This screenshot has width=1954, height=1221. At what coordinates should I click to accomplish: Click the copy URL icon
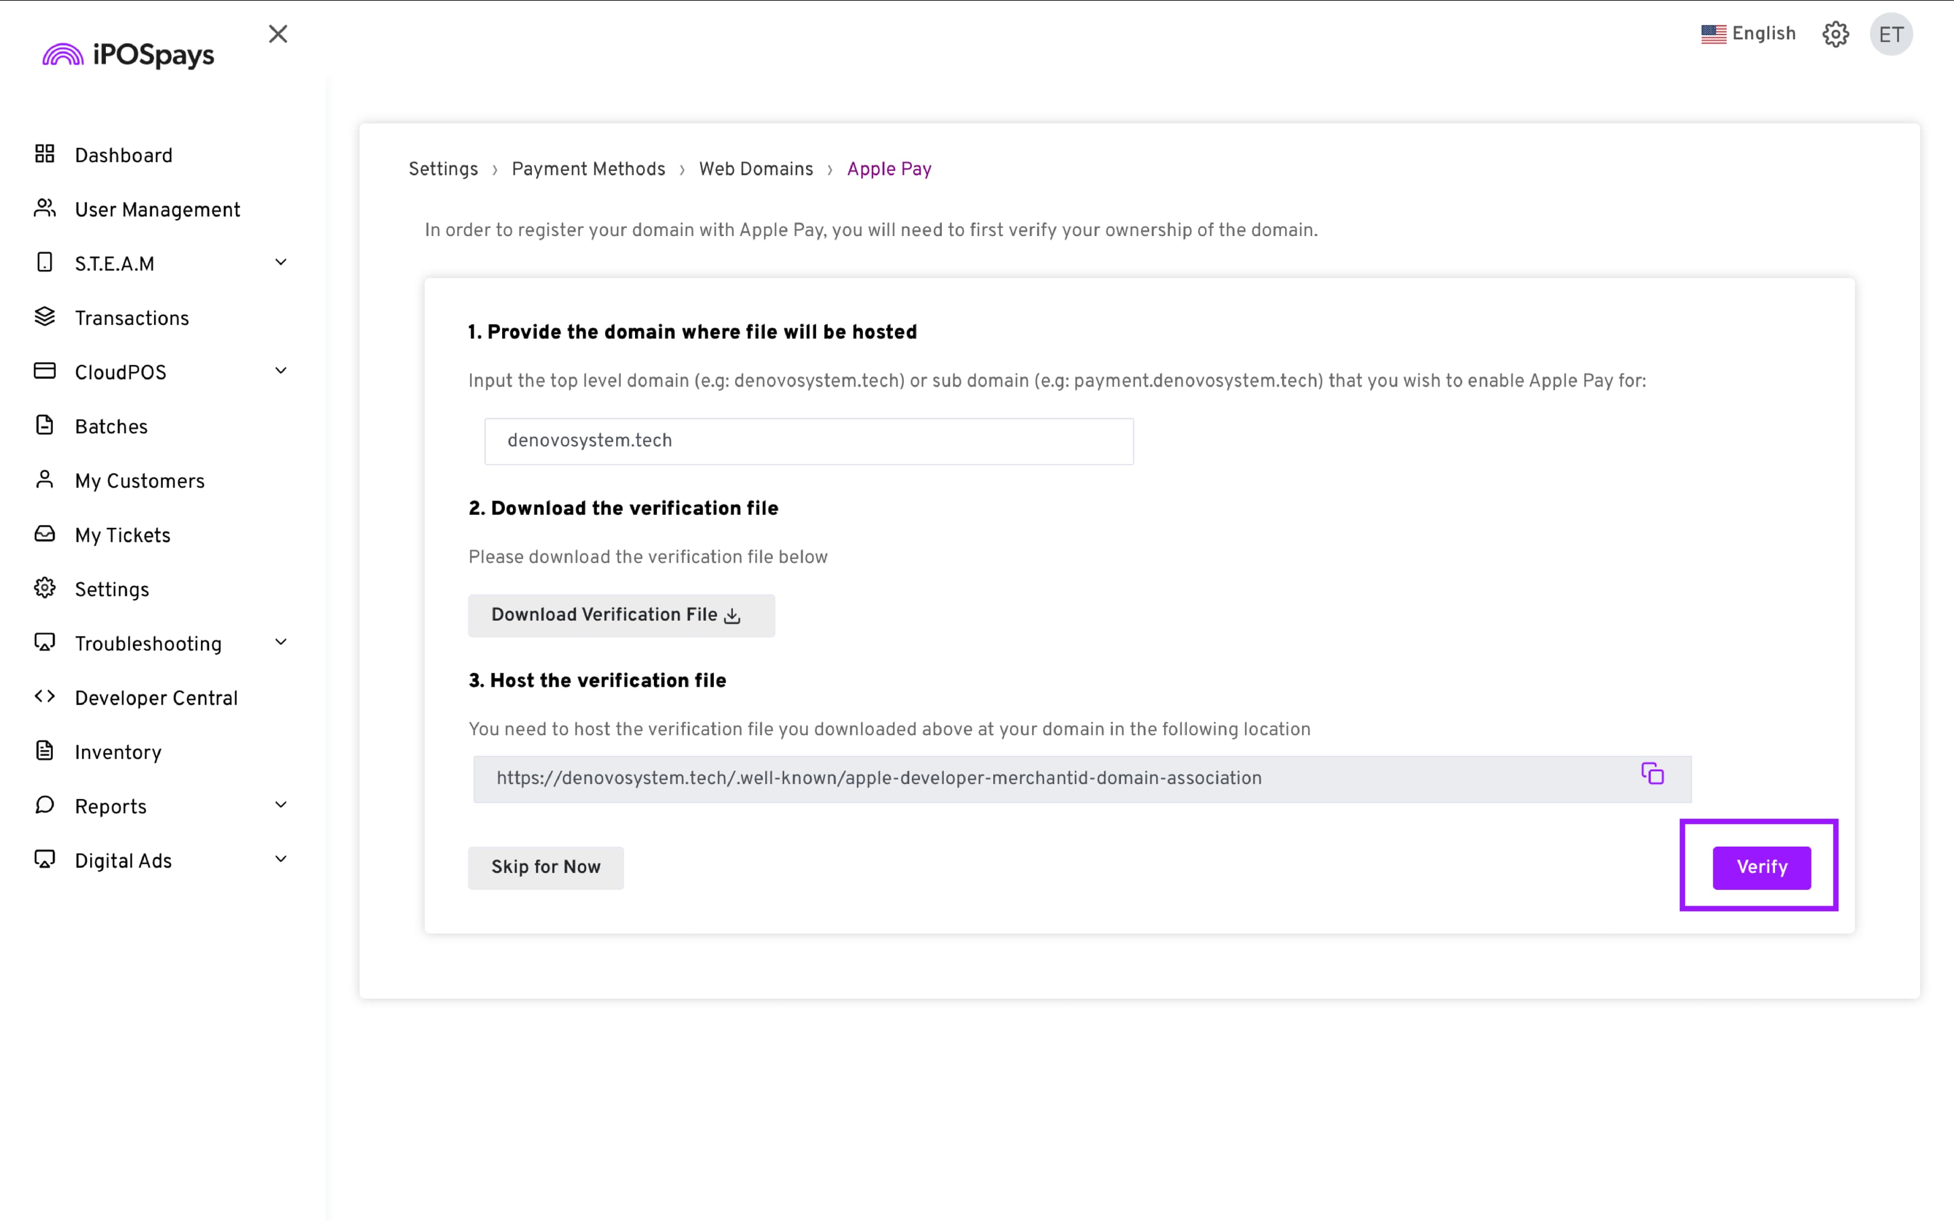click(x=1652, y=774)
